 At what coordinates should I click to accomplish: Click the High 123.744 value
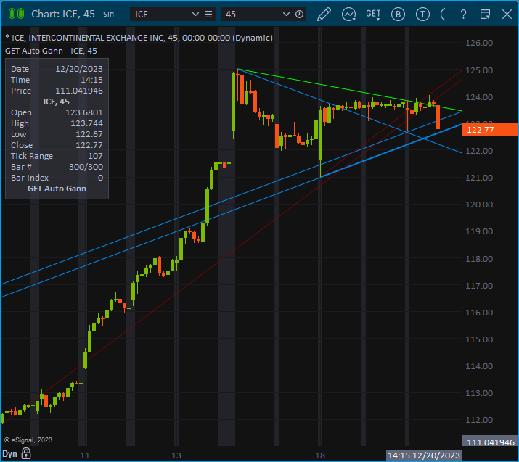pos(86,123)
